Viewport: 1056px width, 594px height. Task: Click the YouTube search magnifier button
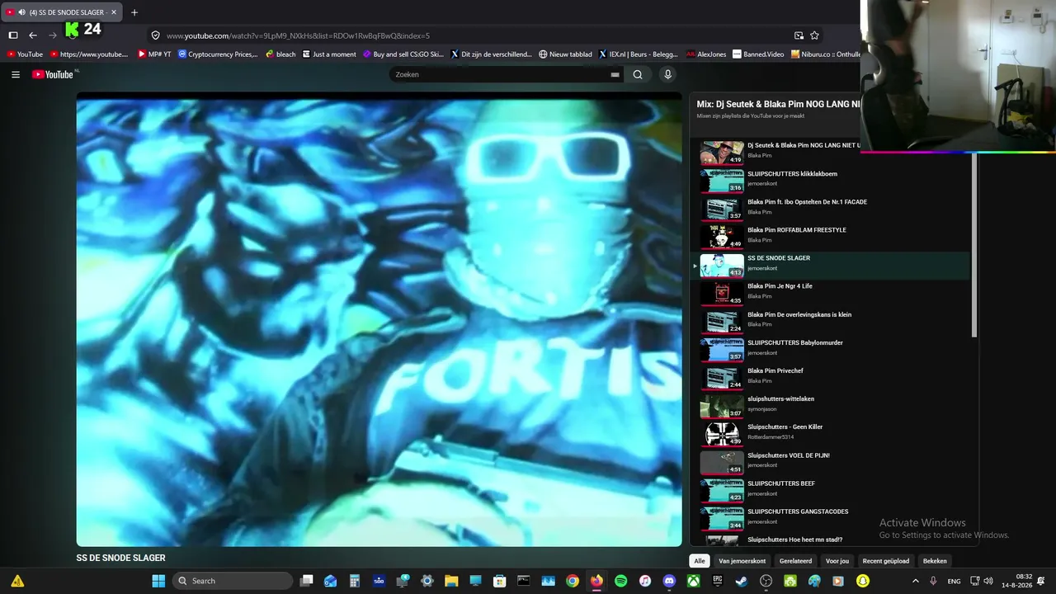pyautogui.click(x=638, y=74)
